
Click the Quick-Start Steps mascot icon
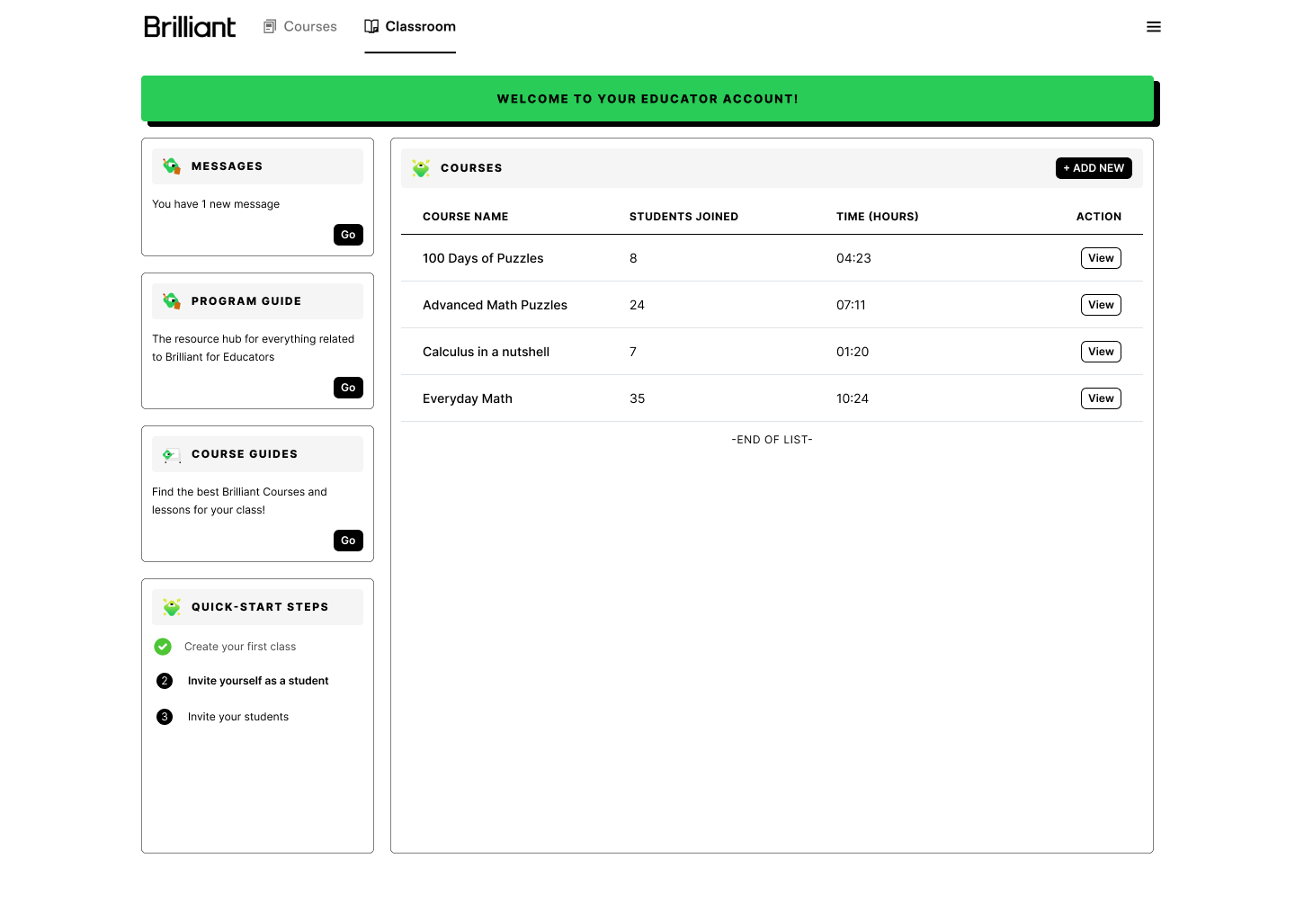coord(172,607)
